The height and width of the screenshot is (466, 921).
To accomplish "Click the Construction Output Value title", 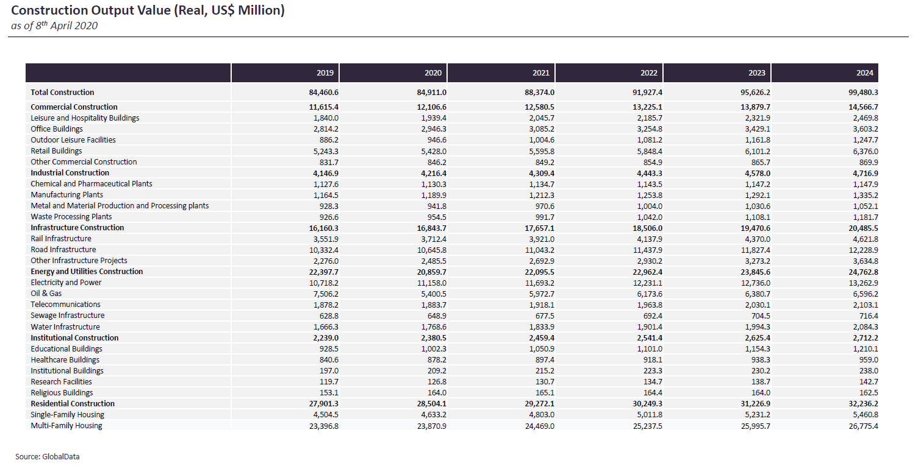I will [x=148, y=11].
